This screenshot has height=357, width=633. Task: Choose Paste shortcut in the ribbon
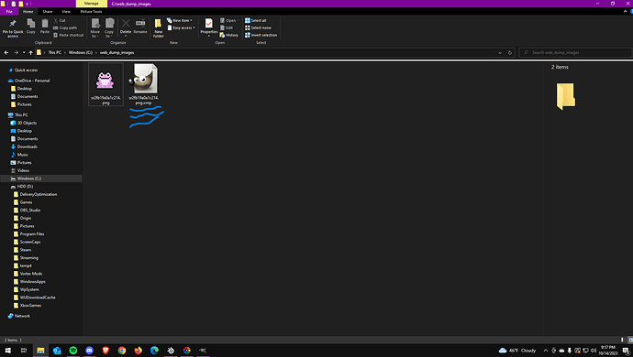pyautogui.click(x=68, y=35)
